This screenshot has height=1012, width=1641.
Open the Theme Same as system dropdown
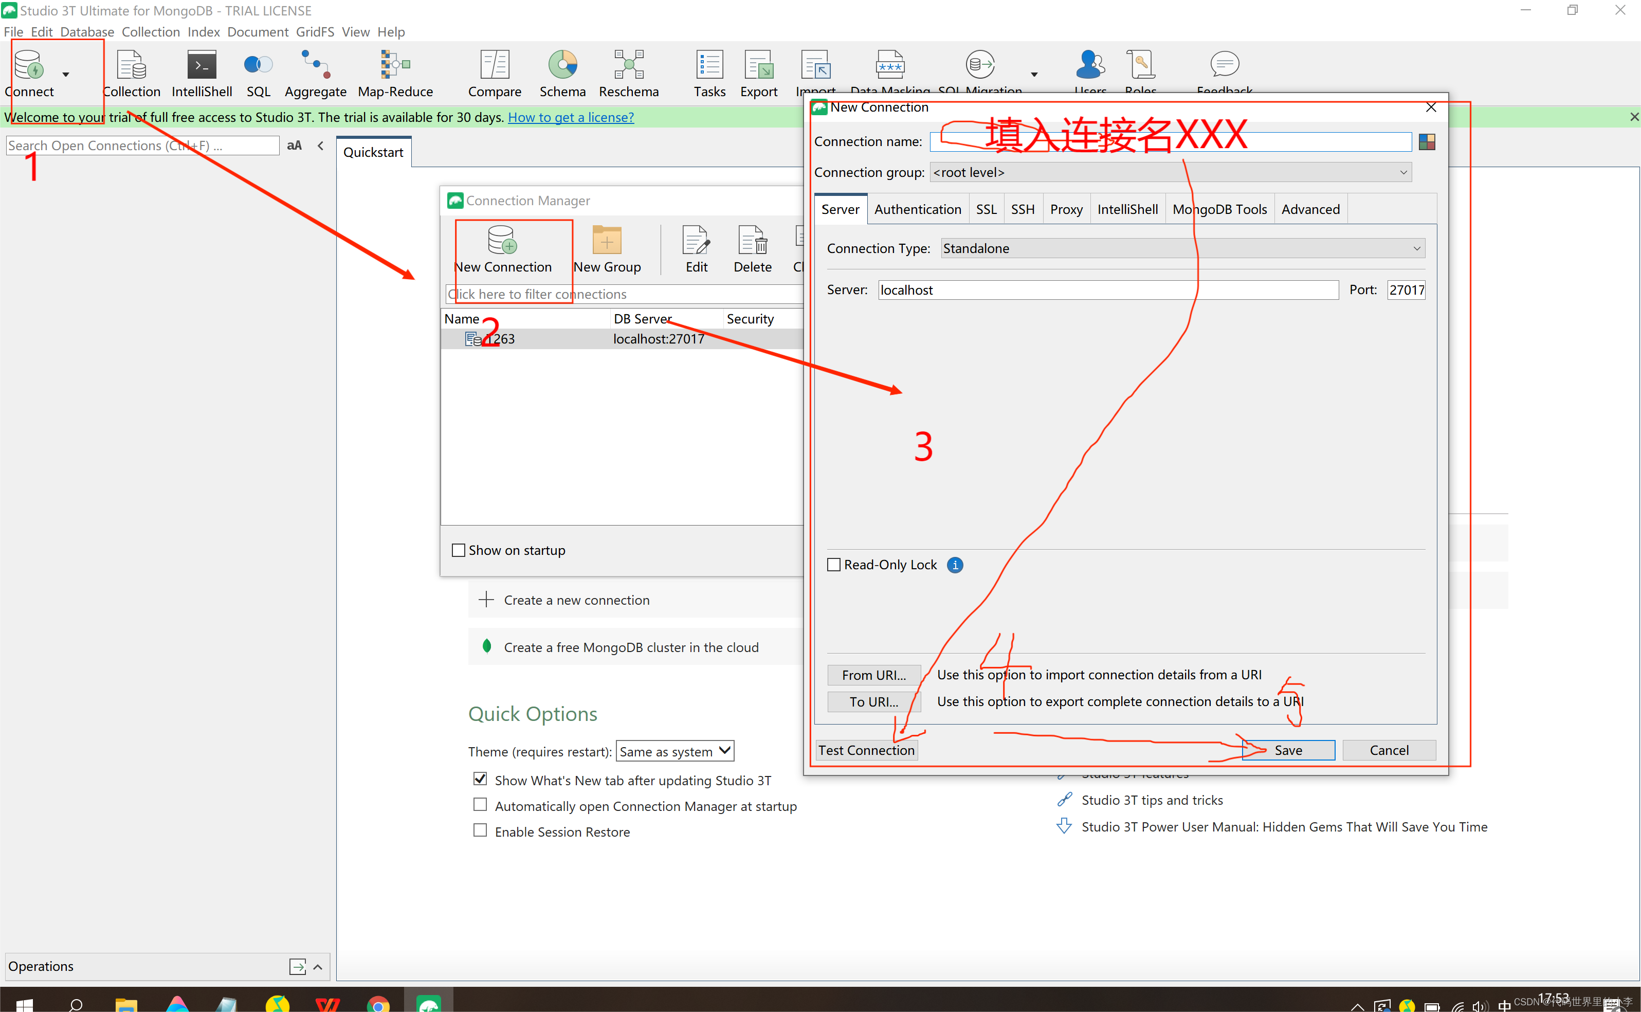pyautogui.click(x=674, y=751)
